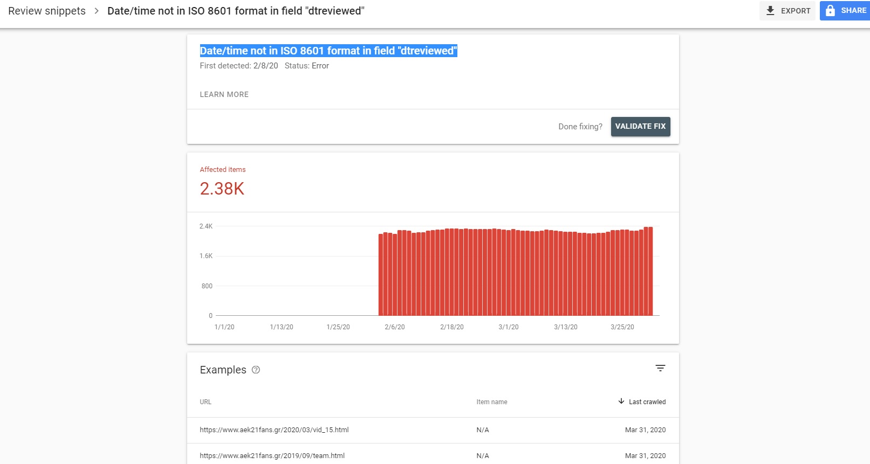
Task: Click Mar 31, 2020 in vid_15.html row
Action: click(x=645, y=430)
